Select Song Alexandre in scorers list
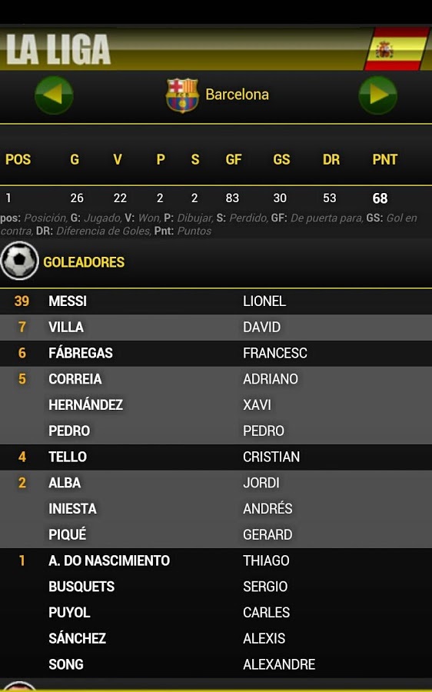The height and width of the screenshot is (692, 432). coord(216,664)
